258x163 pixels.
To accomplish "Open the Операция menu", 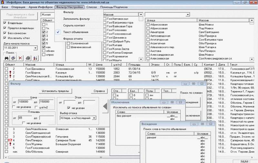I will 18,7.
